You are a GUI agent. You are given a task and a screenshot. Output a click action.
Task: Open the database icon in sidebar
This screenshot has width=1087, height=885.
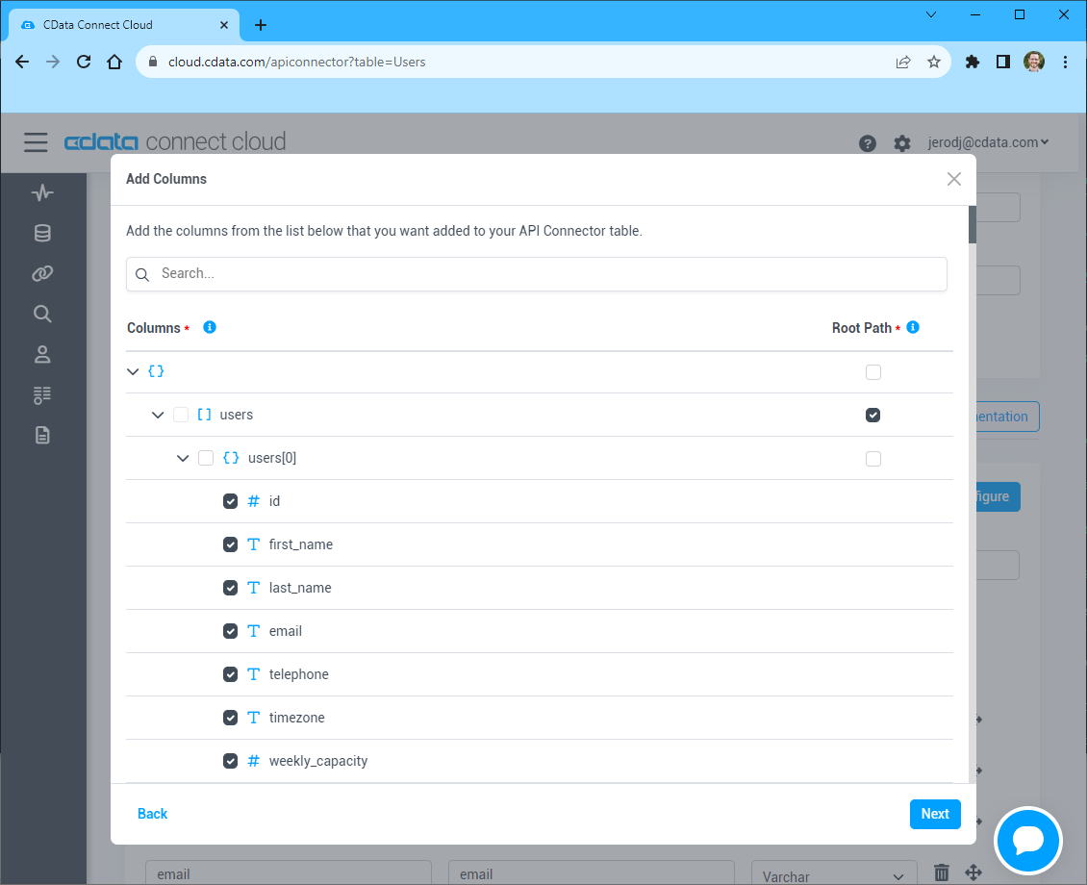tap(42, 234)
